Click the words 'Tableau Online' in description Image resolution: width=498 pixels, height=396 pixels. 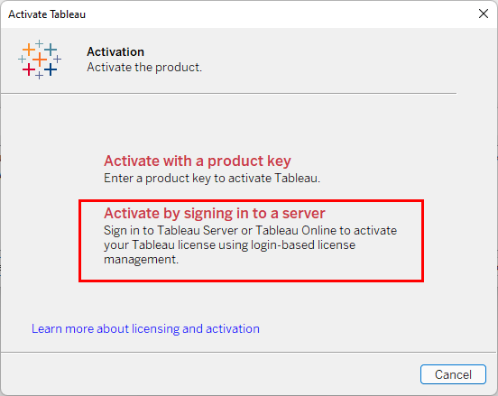click(x=296, y=230)
